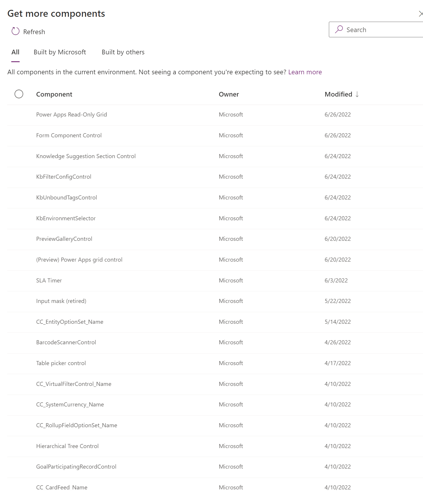Click the Modified sort arrow icon

357,94
